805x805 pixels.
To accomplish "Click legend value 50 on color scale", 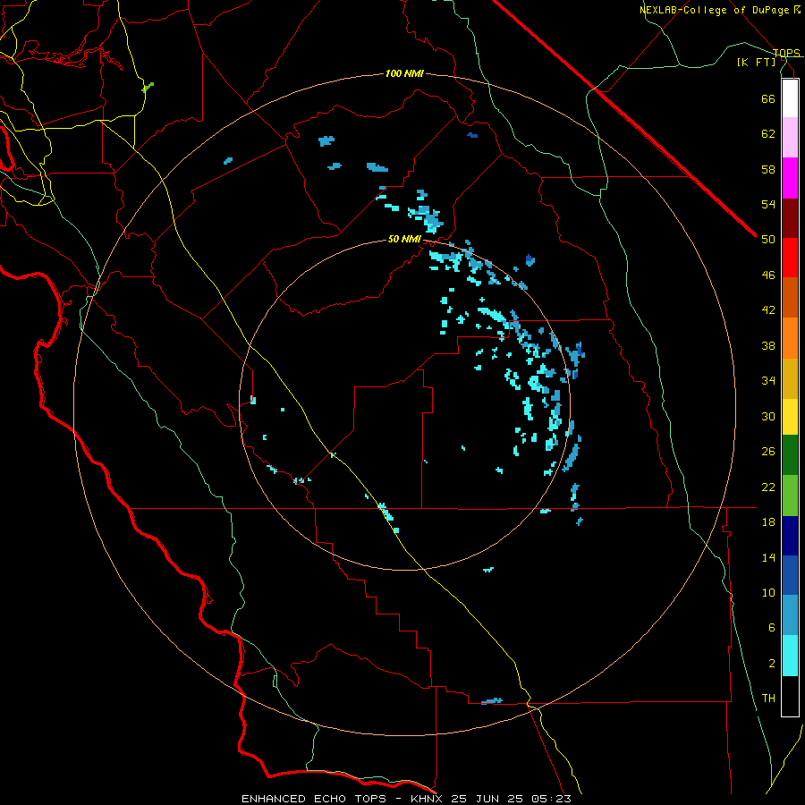I will pos(768,240).
